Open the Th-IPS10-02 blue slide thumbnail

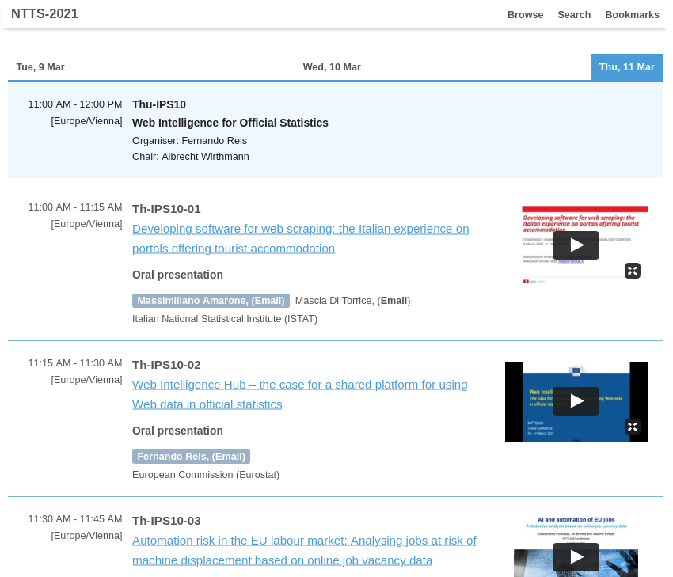click(576, 401)
